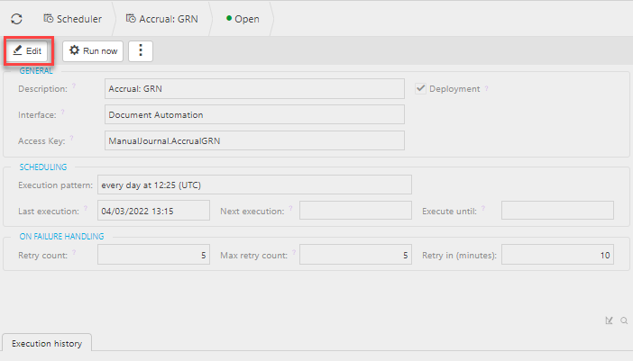This screenshot has width=633, height=361.
Task: Click the Access Key field
Action: [254, 140]
